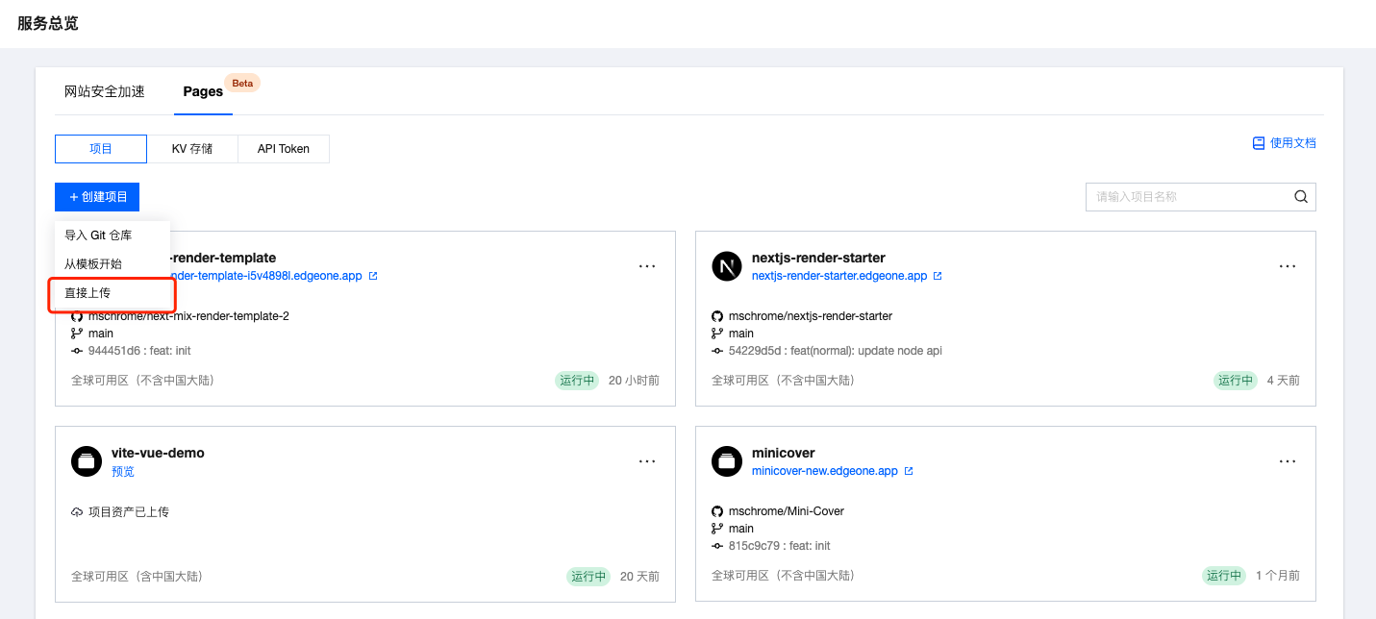Expand the three-dot menu for minicover
The image size is (1376, 619).
[1288, 461]
